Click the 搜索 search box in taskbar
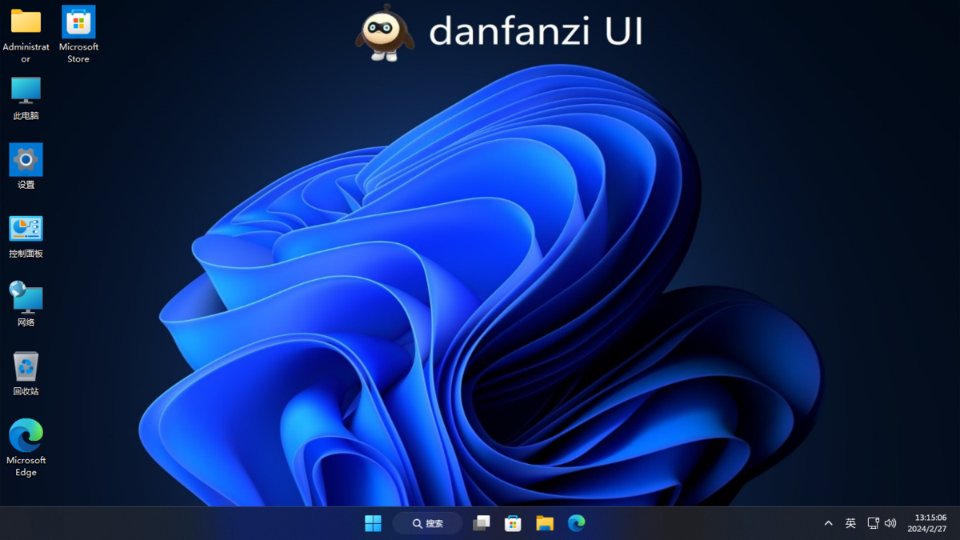The width and height of the screenshot is (960, 540). [427, 523]
